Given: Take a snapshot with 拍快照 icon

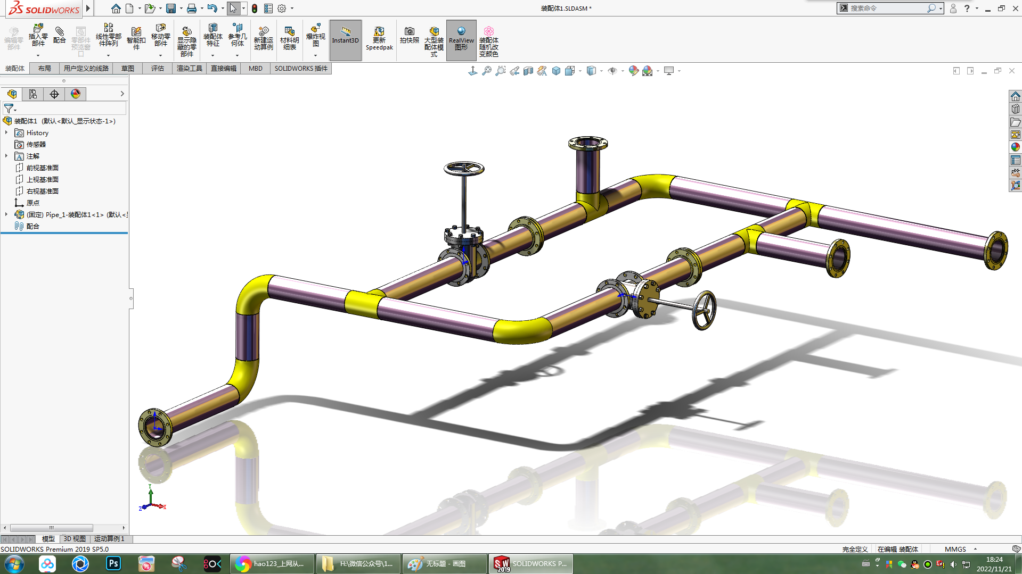Looking at the screenshot, I should coord(409,35).
